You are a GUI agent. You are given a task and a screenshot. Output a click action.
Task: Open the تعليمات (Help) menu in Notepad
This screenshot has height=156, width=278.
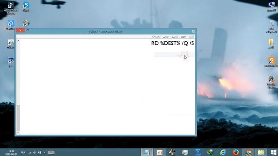tap(156, 36)
